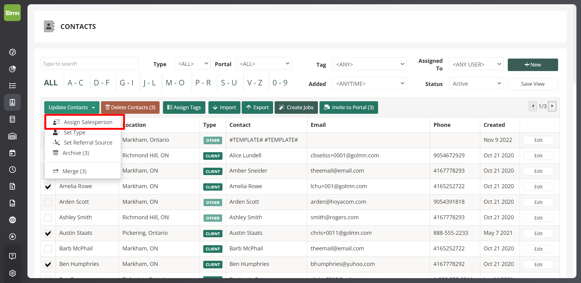This screenshot has height=283, width=581.
Task: Click Export button
Action: 257,107
